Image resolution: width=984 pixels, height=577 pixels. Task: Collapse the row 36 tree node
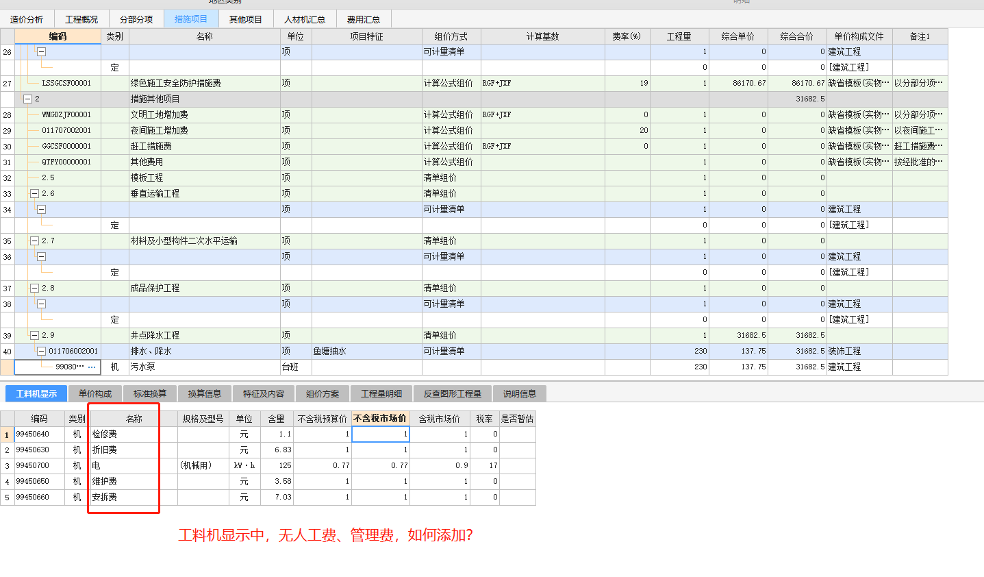pos(41,256)
